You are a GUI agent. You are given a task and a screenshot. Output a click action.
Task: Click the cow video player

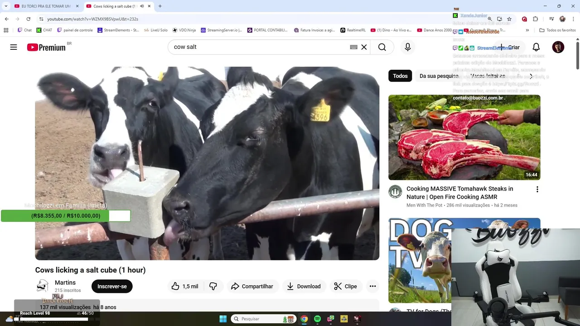(x=207, y=163)
